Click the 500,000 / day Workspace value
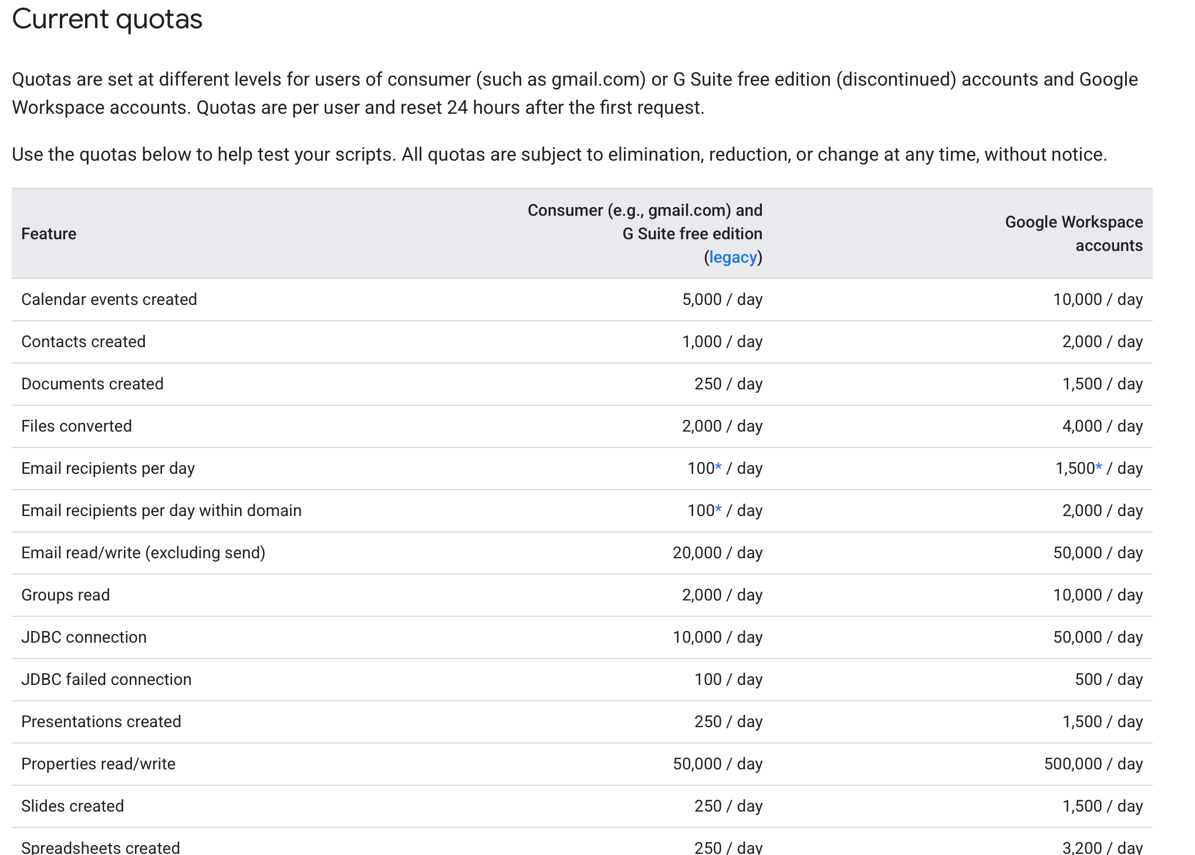Image resolution: width=1195 pixels, height=855 pixels. tap(1093, 764)
